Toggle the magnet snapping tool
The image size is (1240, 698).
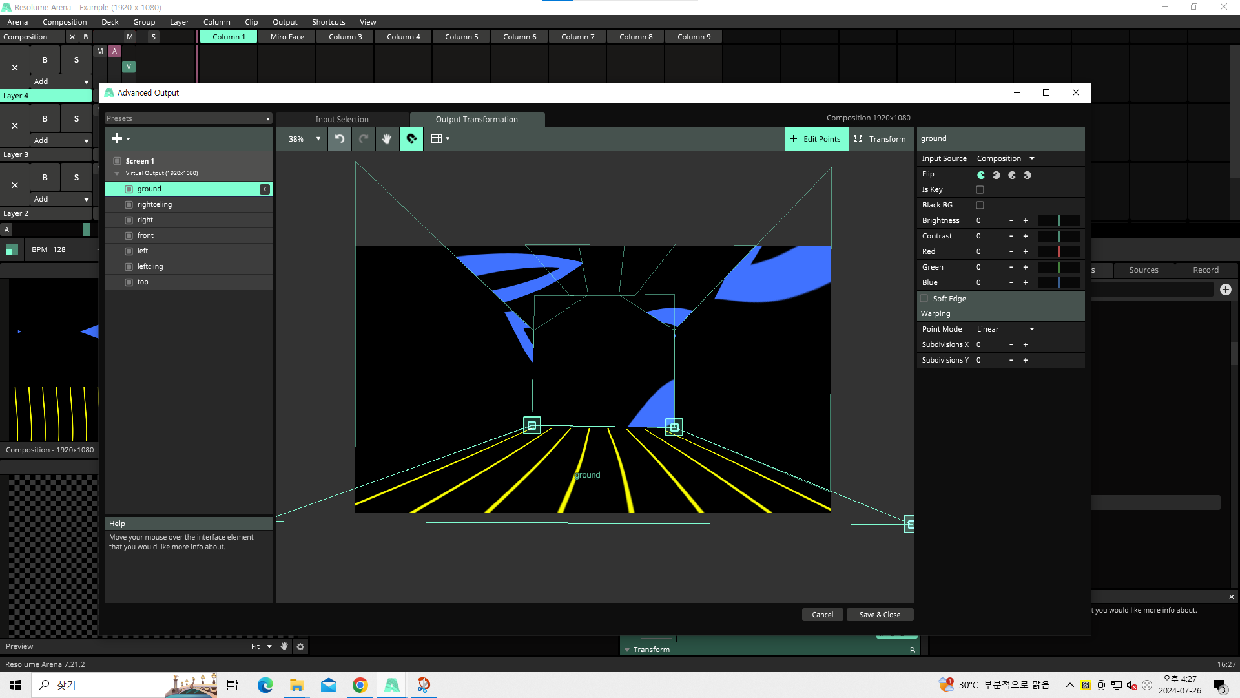[x=411, y=139]
